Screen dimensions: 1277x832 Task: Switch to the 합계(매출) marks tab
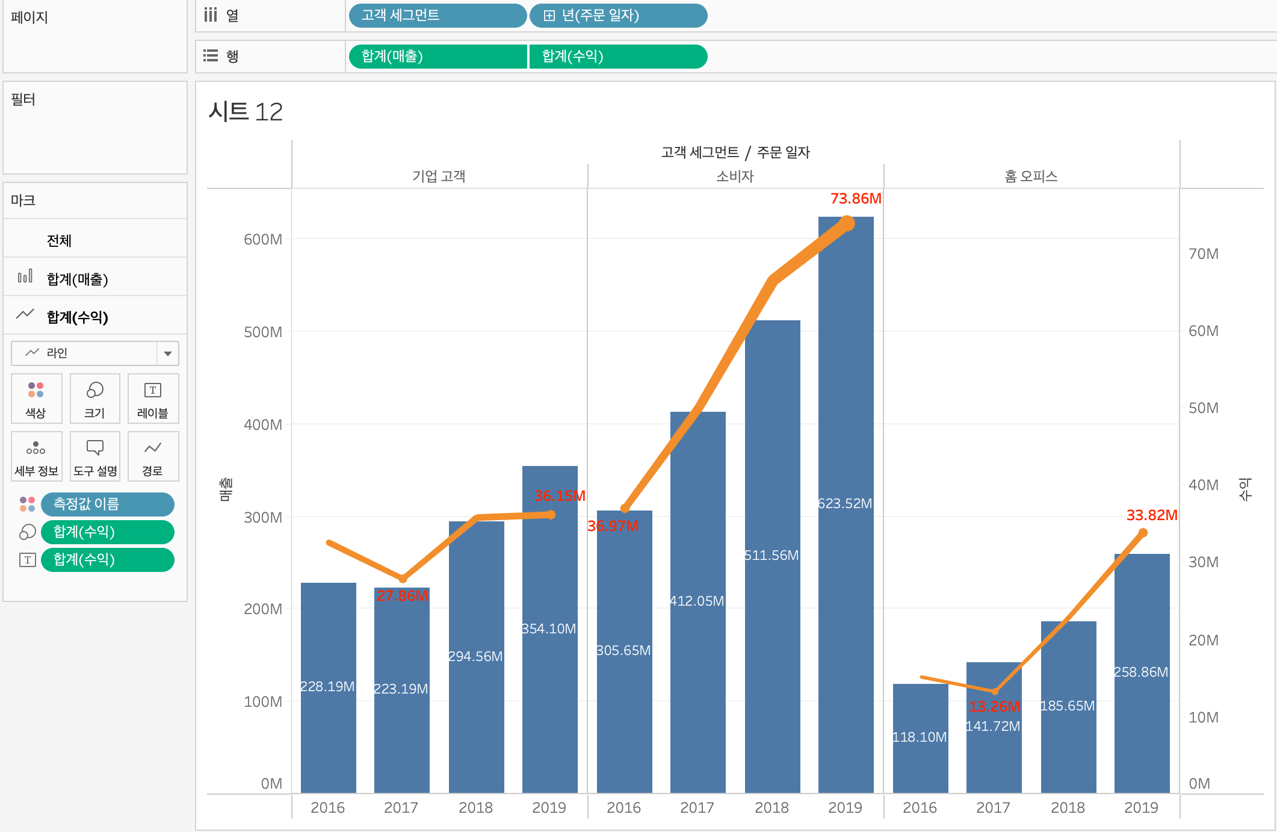tap(77, 279)
